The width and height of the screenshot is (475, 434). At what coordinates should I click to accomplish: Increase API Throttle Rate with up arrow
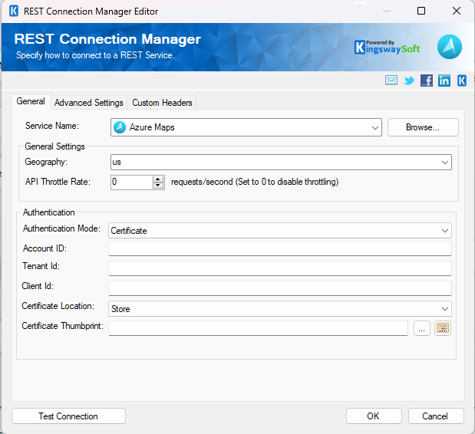click(158, 179)
